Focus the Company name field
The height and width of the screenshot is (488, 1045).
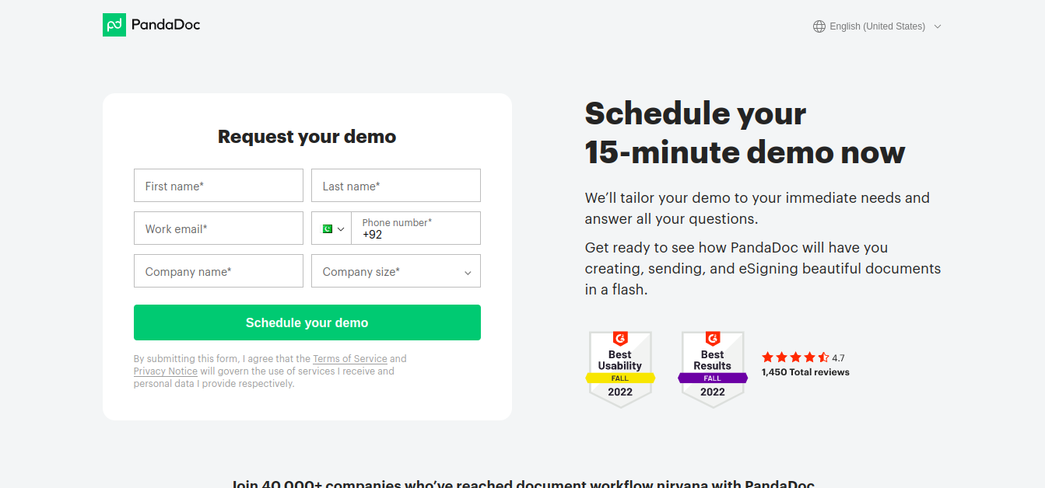(x=219, y=271)
